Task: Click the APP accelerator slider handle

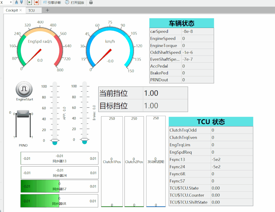Action: (55, 140)
